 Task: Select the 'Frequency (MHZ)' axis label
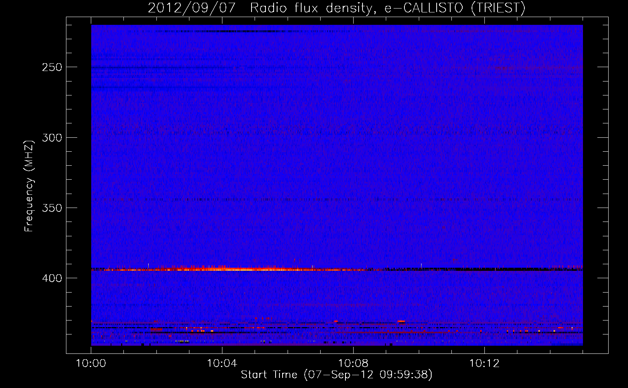pos(29,186)
